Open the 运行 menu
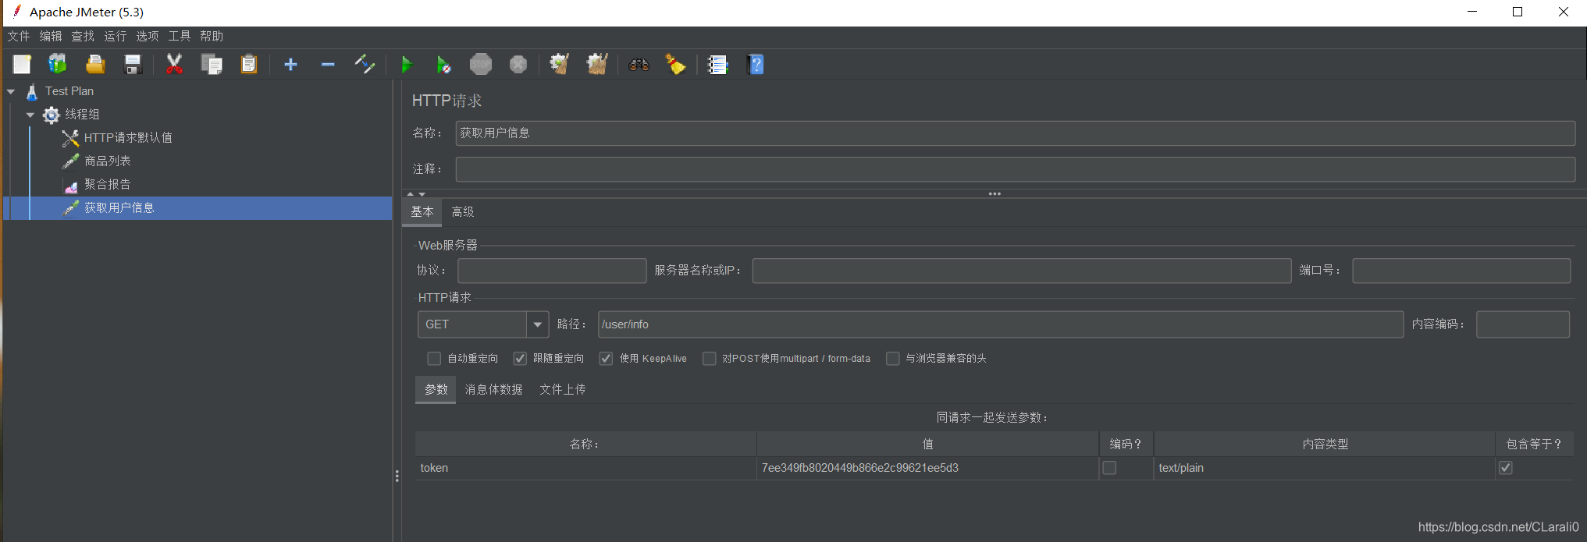 click(x=116, y=37)
